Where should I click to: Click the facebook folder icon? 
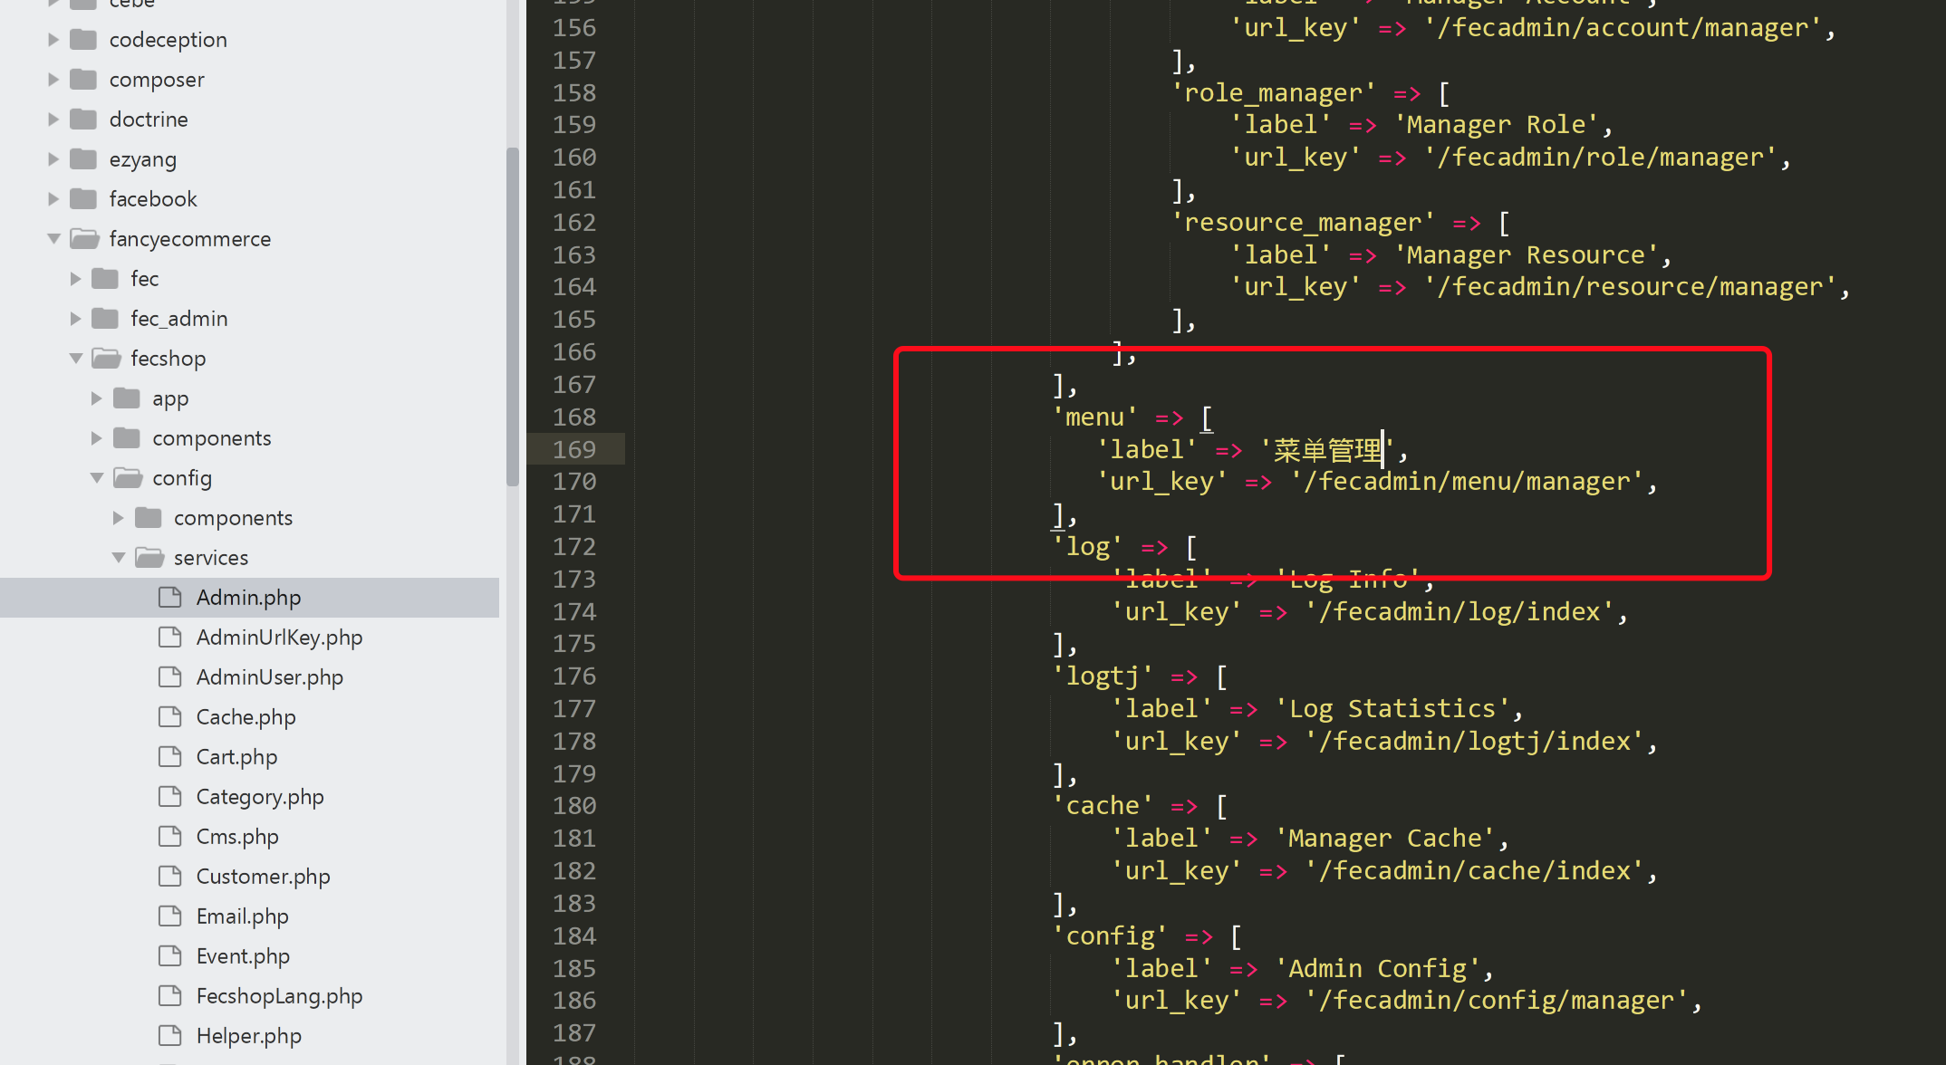point(83,199)
